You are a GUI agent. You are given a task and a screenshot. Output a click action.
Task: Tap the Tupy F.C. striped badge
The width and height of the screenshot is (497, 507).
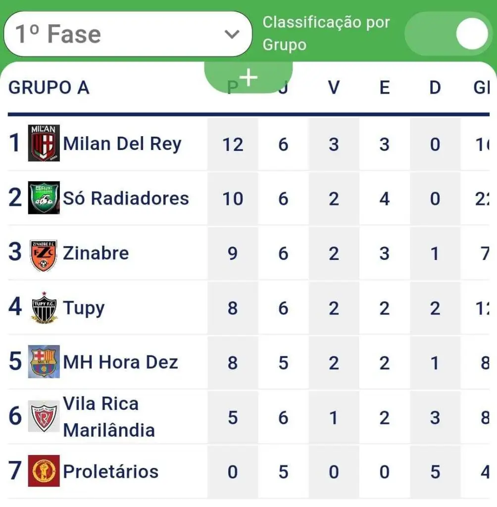pyautogui.click(x=44, y=308)
